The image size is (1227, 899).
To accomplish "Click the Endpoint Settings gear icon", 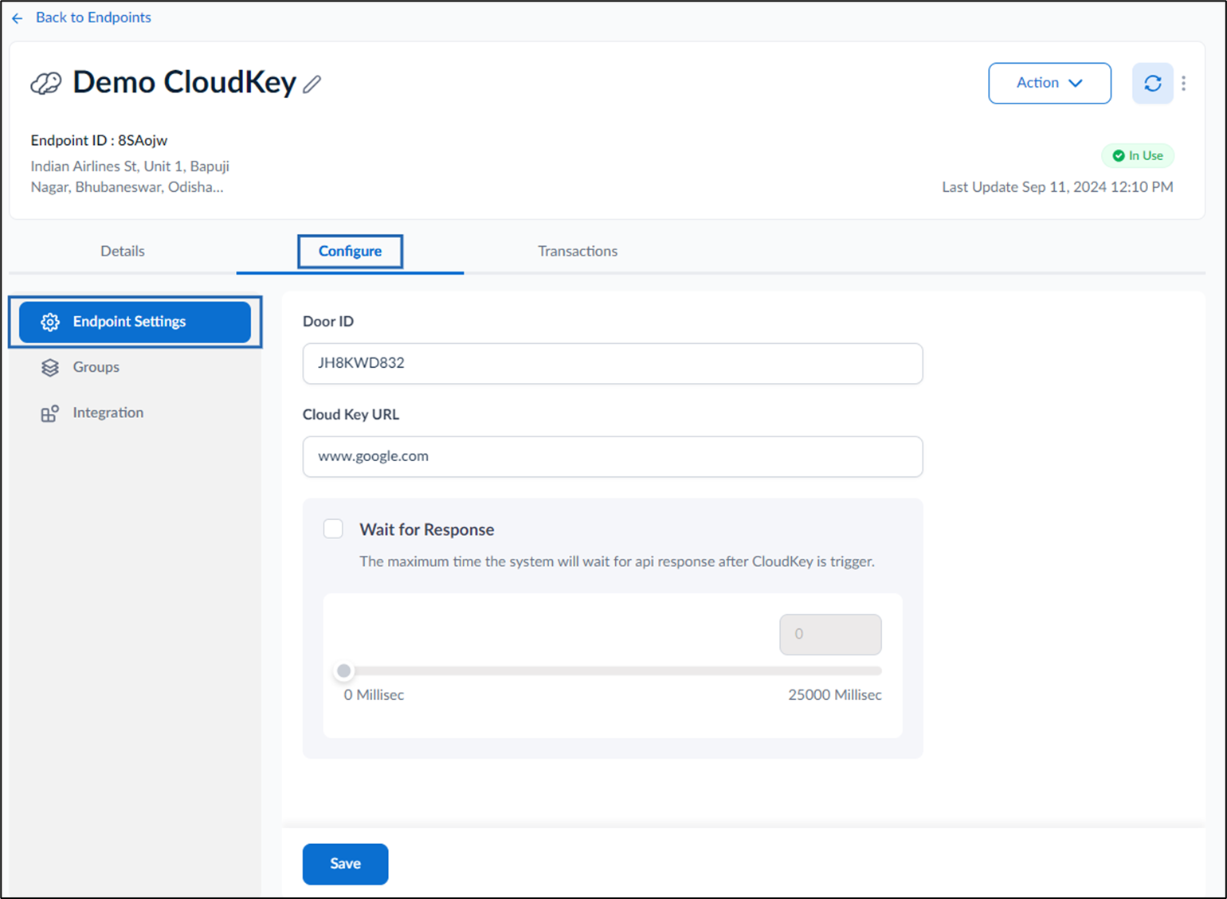I will 50,322.
